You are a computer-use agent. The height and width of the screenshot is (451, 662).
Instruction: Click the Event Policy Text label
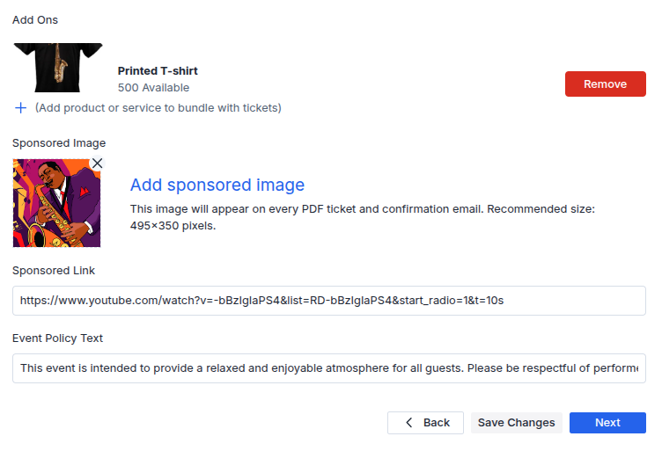coord(57,338)
